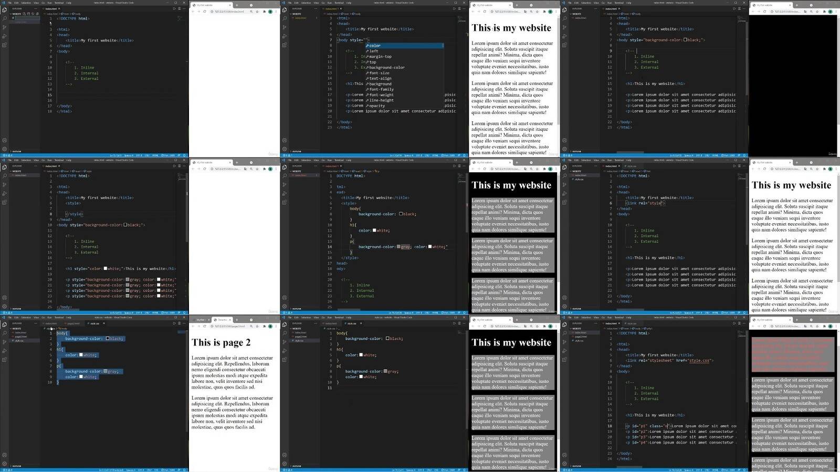This screenshot has height=472, width=840.
Task: Click notification bell in the CSS-suggestion-popup frame's status bar
Action: pos(465,155)
